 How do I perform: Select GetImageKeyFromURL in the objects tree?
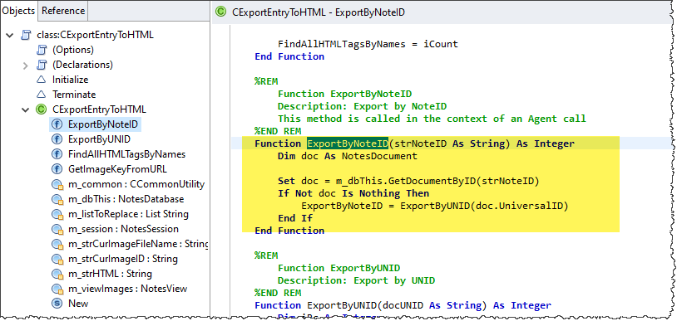click(117, 169)
